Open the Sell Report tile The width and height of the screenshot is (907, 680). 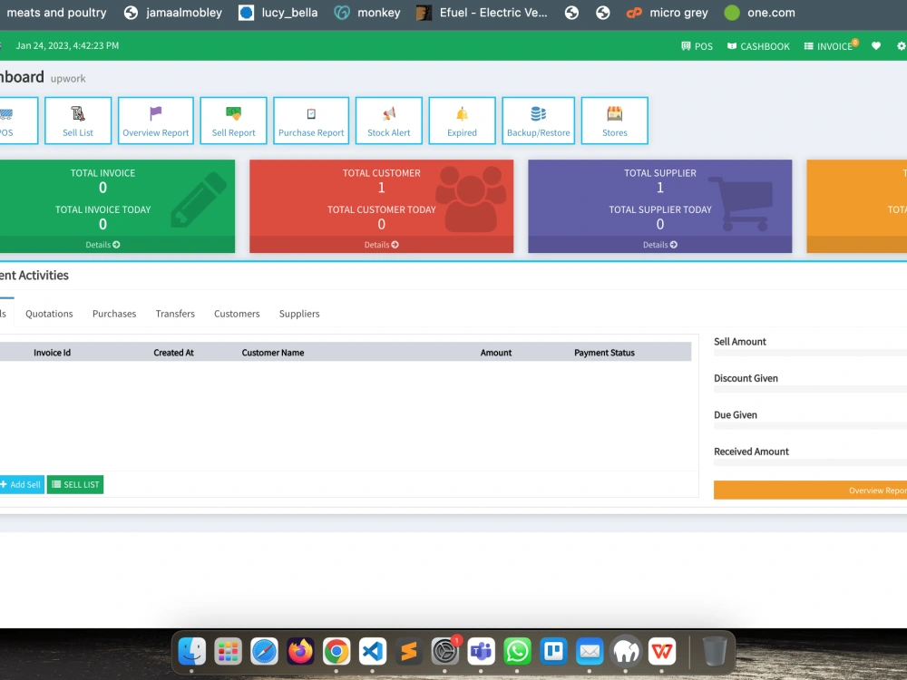234,121
